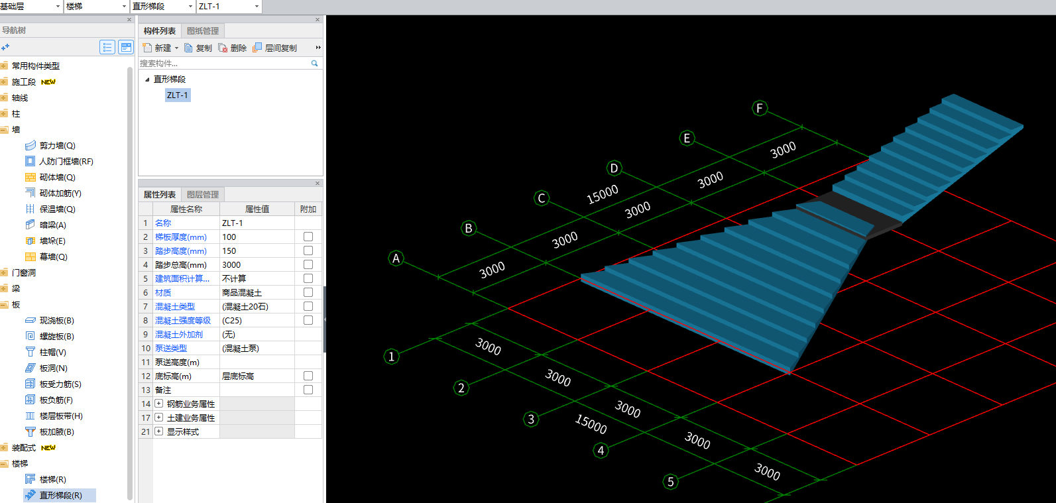Click the 删除 delete component button
The image size is (1056, 503).
(233, 48)
